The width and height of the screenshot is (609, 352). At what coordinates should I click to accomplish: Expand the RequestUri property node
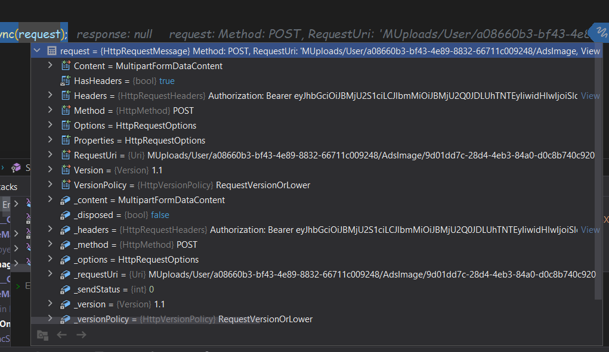[50, 155]
